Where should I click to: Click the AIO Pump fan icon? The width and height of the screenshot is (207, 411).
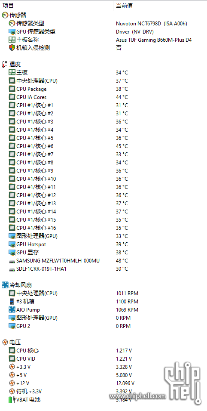(x=12, y=310)
